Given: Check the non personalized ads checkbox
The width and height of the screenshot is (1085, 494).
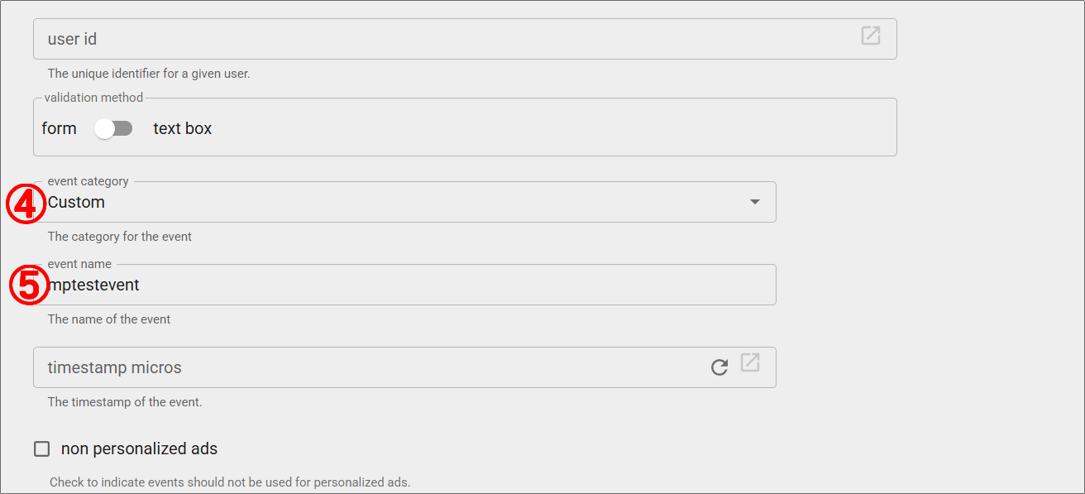Looking at the screenshot, I should pos(41,449).
